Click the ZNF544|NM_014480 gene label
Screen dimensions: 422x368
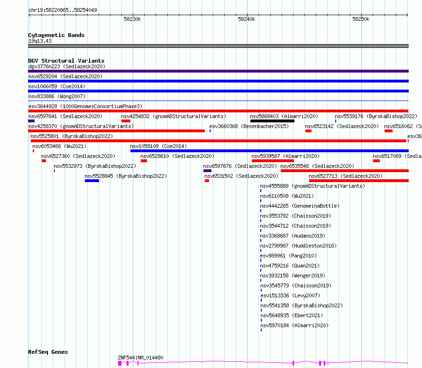pos(140,358)
